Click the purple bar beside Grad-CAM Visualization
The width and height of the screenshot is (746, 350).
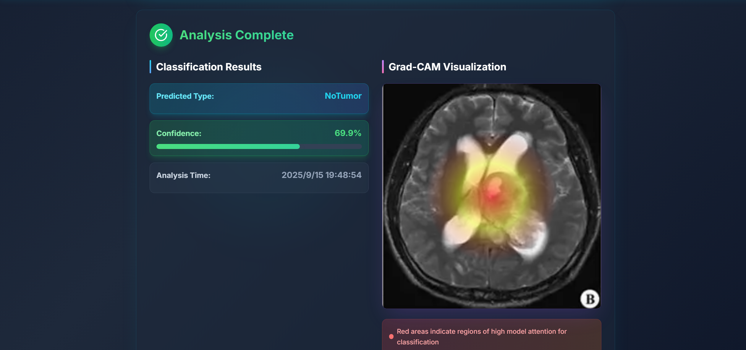click(383, 67)
